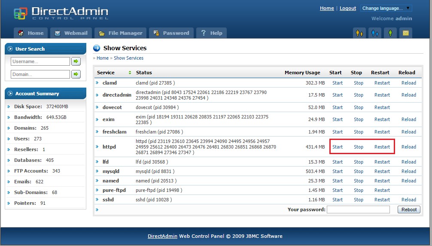Restart the mysqld service
The width and height of the screenshot is (432, 246).
coord(382,171)
